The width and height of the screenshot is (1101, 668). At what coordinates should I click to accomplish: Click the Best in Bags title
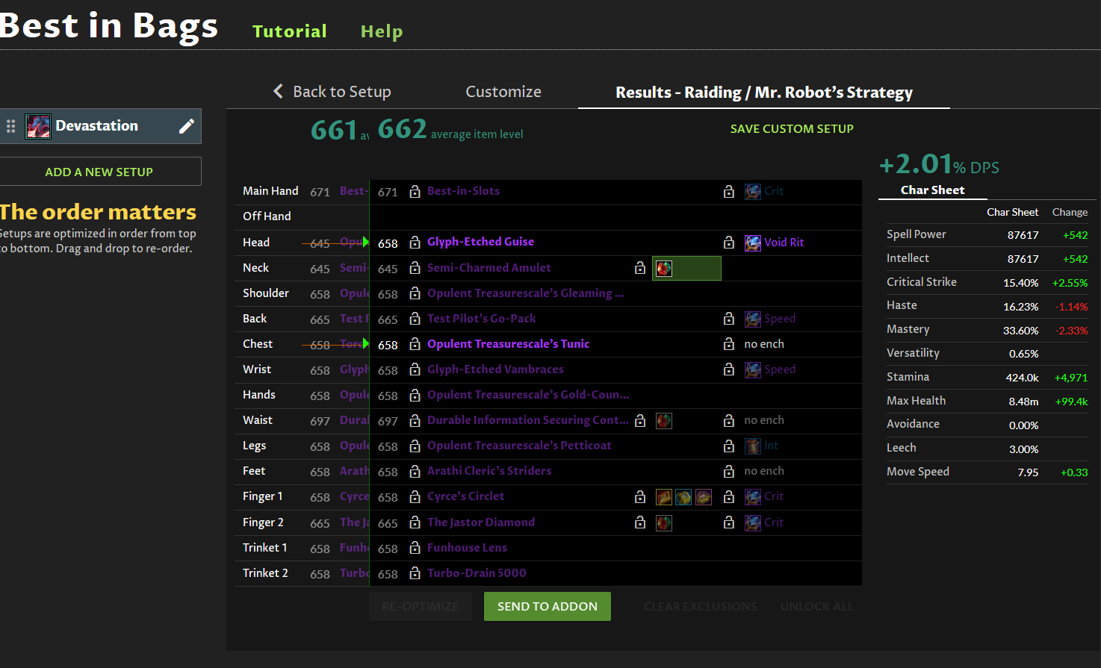109,25
